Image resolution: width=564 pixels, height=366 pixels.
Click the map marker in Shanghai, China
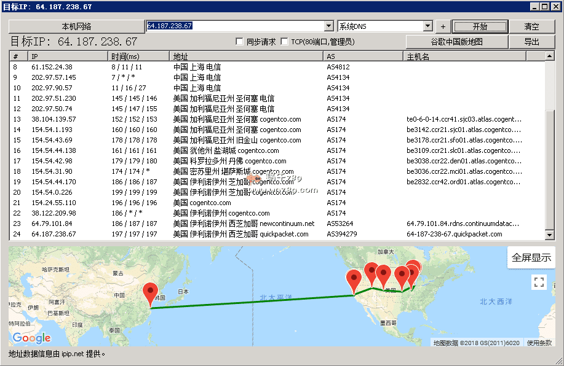coord(150,294)
